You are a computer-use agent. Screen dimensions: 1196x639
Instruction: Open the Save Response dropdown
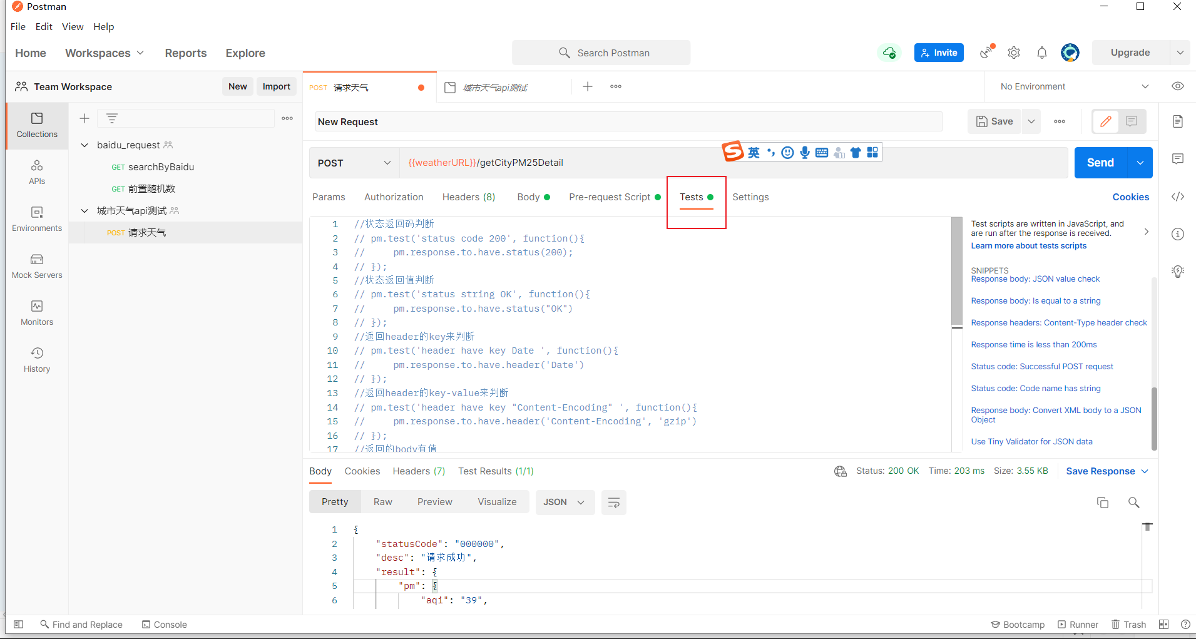1107,471
